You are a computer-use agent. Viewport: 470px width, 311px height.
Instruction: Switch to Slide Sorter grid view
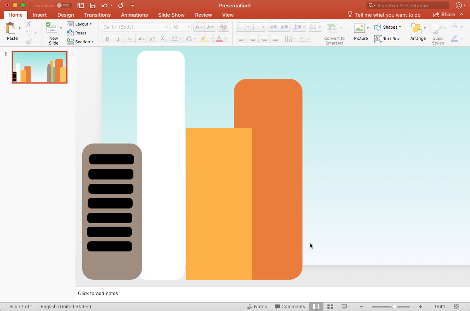pyautogui.click(x=330, y=307)
